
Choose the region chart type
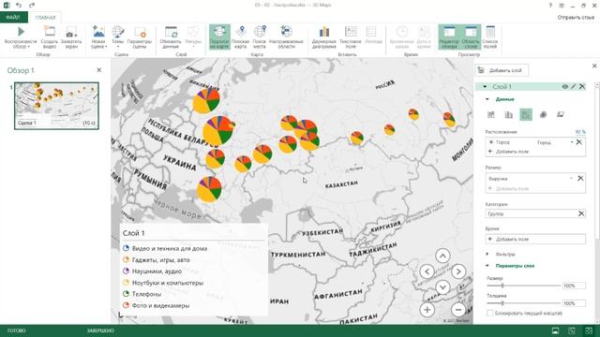point(561,114)
